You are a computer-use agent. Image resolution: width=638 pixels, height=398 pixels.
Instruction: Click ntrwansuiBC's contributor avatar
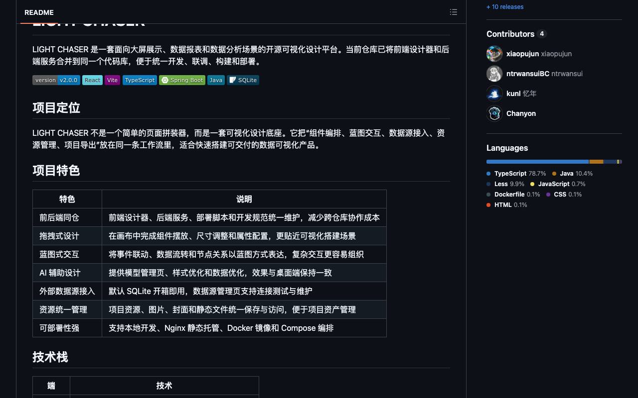click(x=494, y=74)
